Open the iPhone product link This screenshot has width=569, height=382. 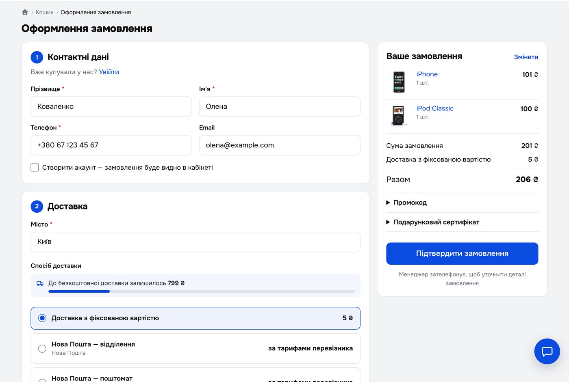pyautogui.click(x=427, y=74)
